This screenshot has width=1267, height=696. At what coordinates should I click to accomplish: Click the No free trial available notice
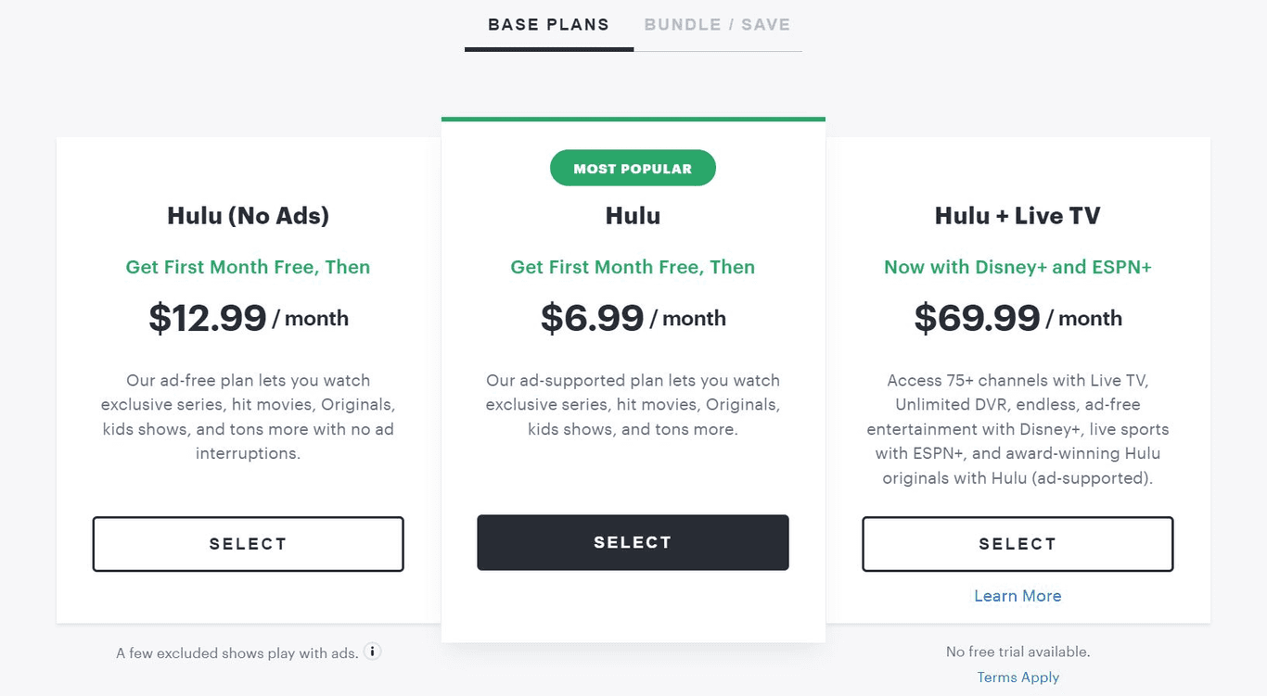[x=1017, y=652]
